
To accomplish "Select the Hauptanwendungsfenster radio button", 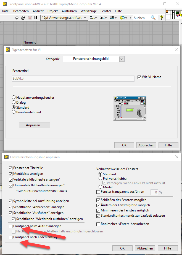I will click(14, 98).
